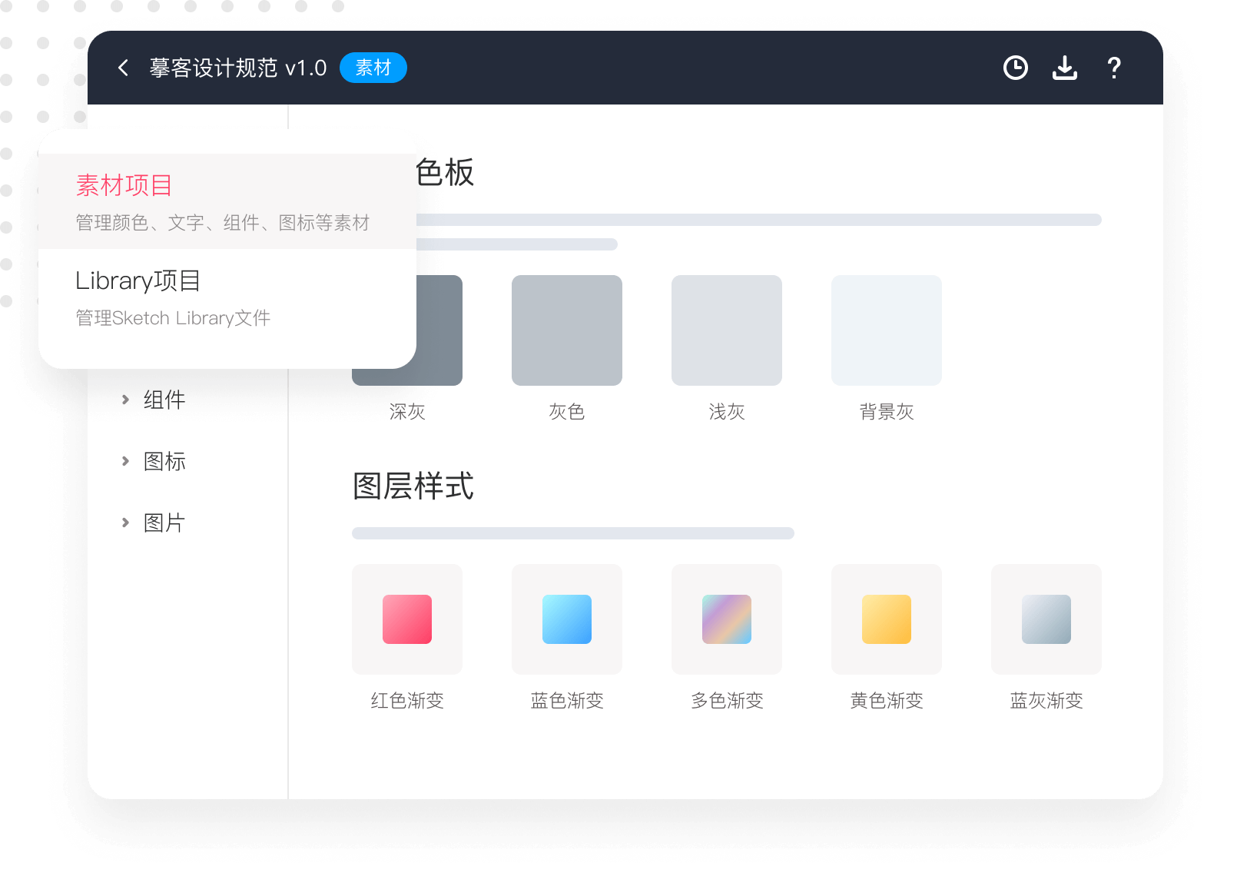Expand the 组件 tree chevron
Screen dimensions: 1237x876
click(125, 400)
